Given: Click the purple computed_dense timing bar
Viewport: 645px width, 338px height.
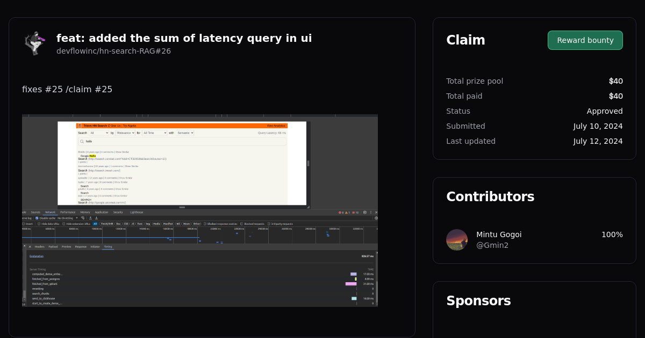Looking at the screenshot, I should [353, 273].
